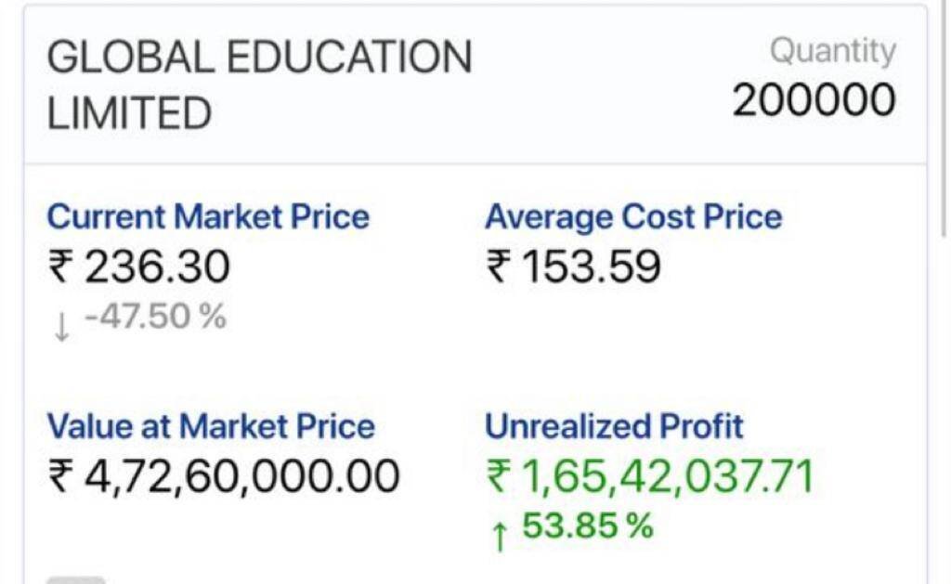Click the grey down arrow beside -47.50 %
Screen dimensions: 951x584
pos(61,326)
